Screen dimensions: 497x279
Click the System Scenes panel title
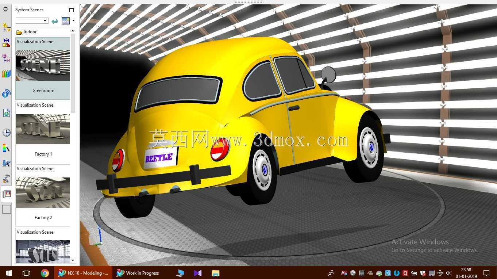29,10
